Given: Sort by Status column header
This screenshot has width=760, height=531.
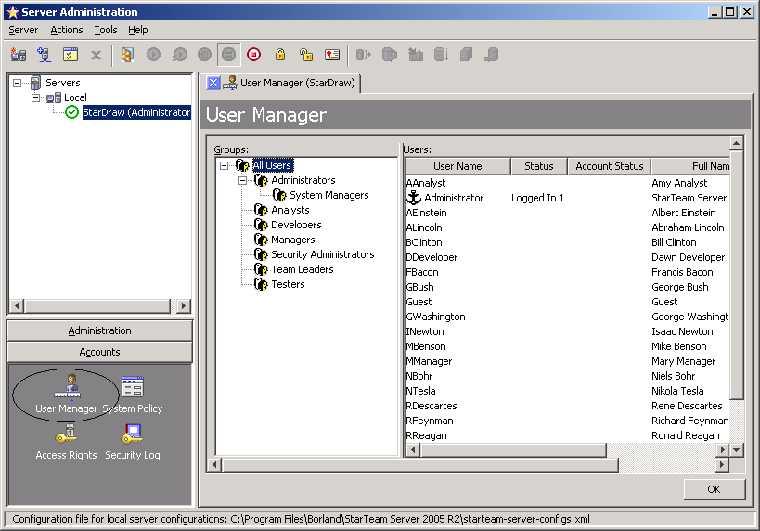Looking at the screenshot, I should [538, 166].
